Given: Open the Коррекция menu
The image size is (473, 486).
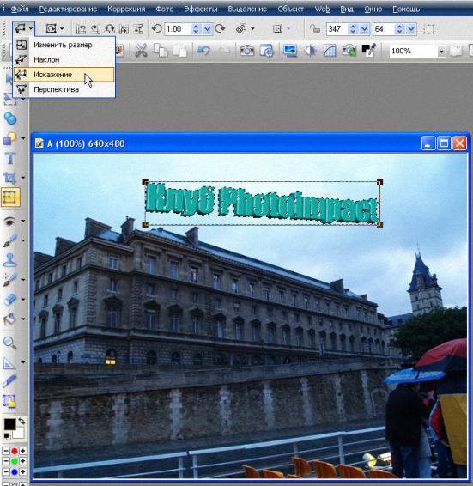Looking at the screenshot, I should point(126,9).
